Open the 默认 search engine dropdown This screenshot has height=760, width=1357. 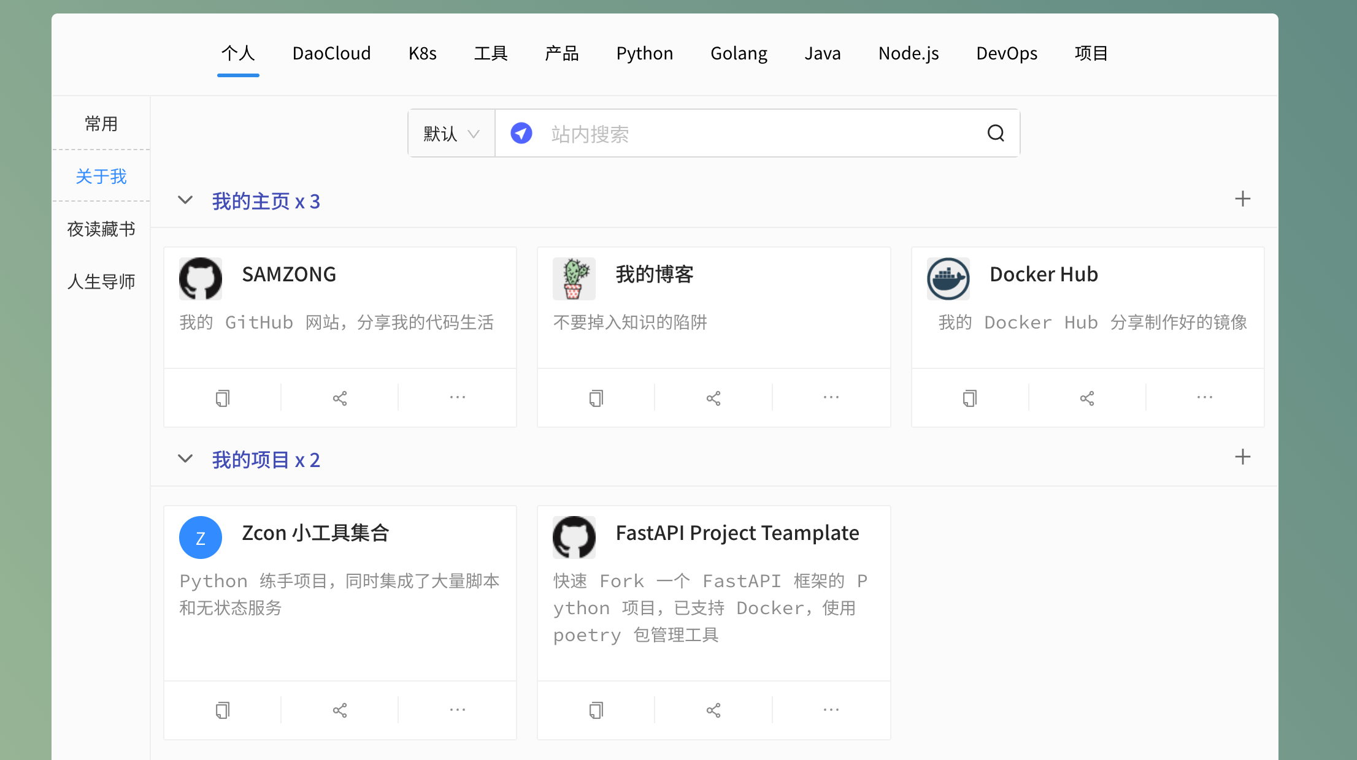[452, 134]
